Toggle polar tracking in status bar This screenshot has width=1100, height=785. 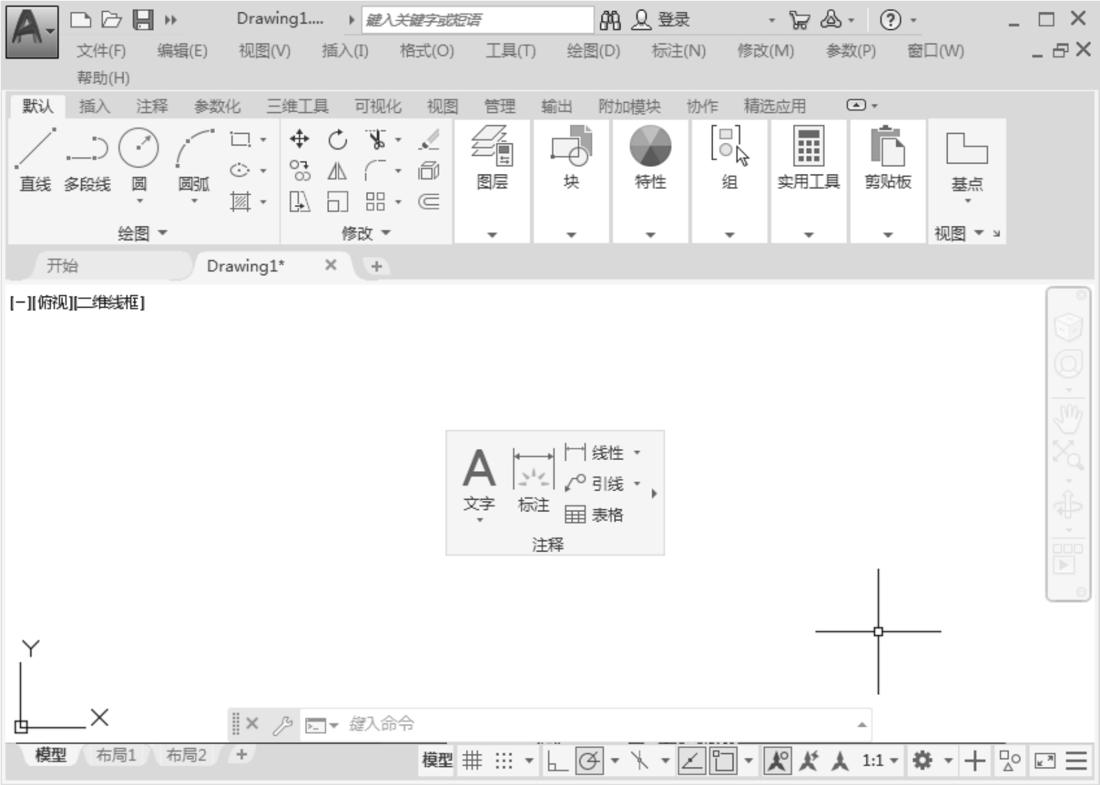(x=589, y=761)
